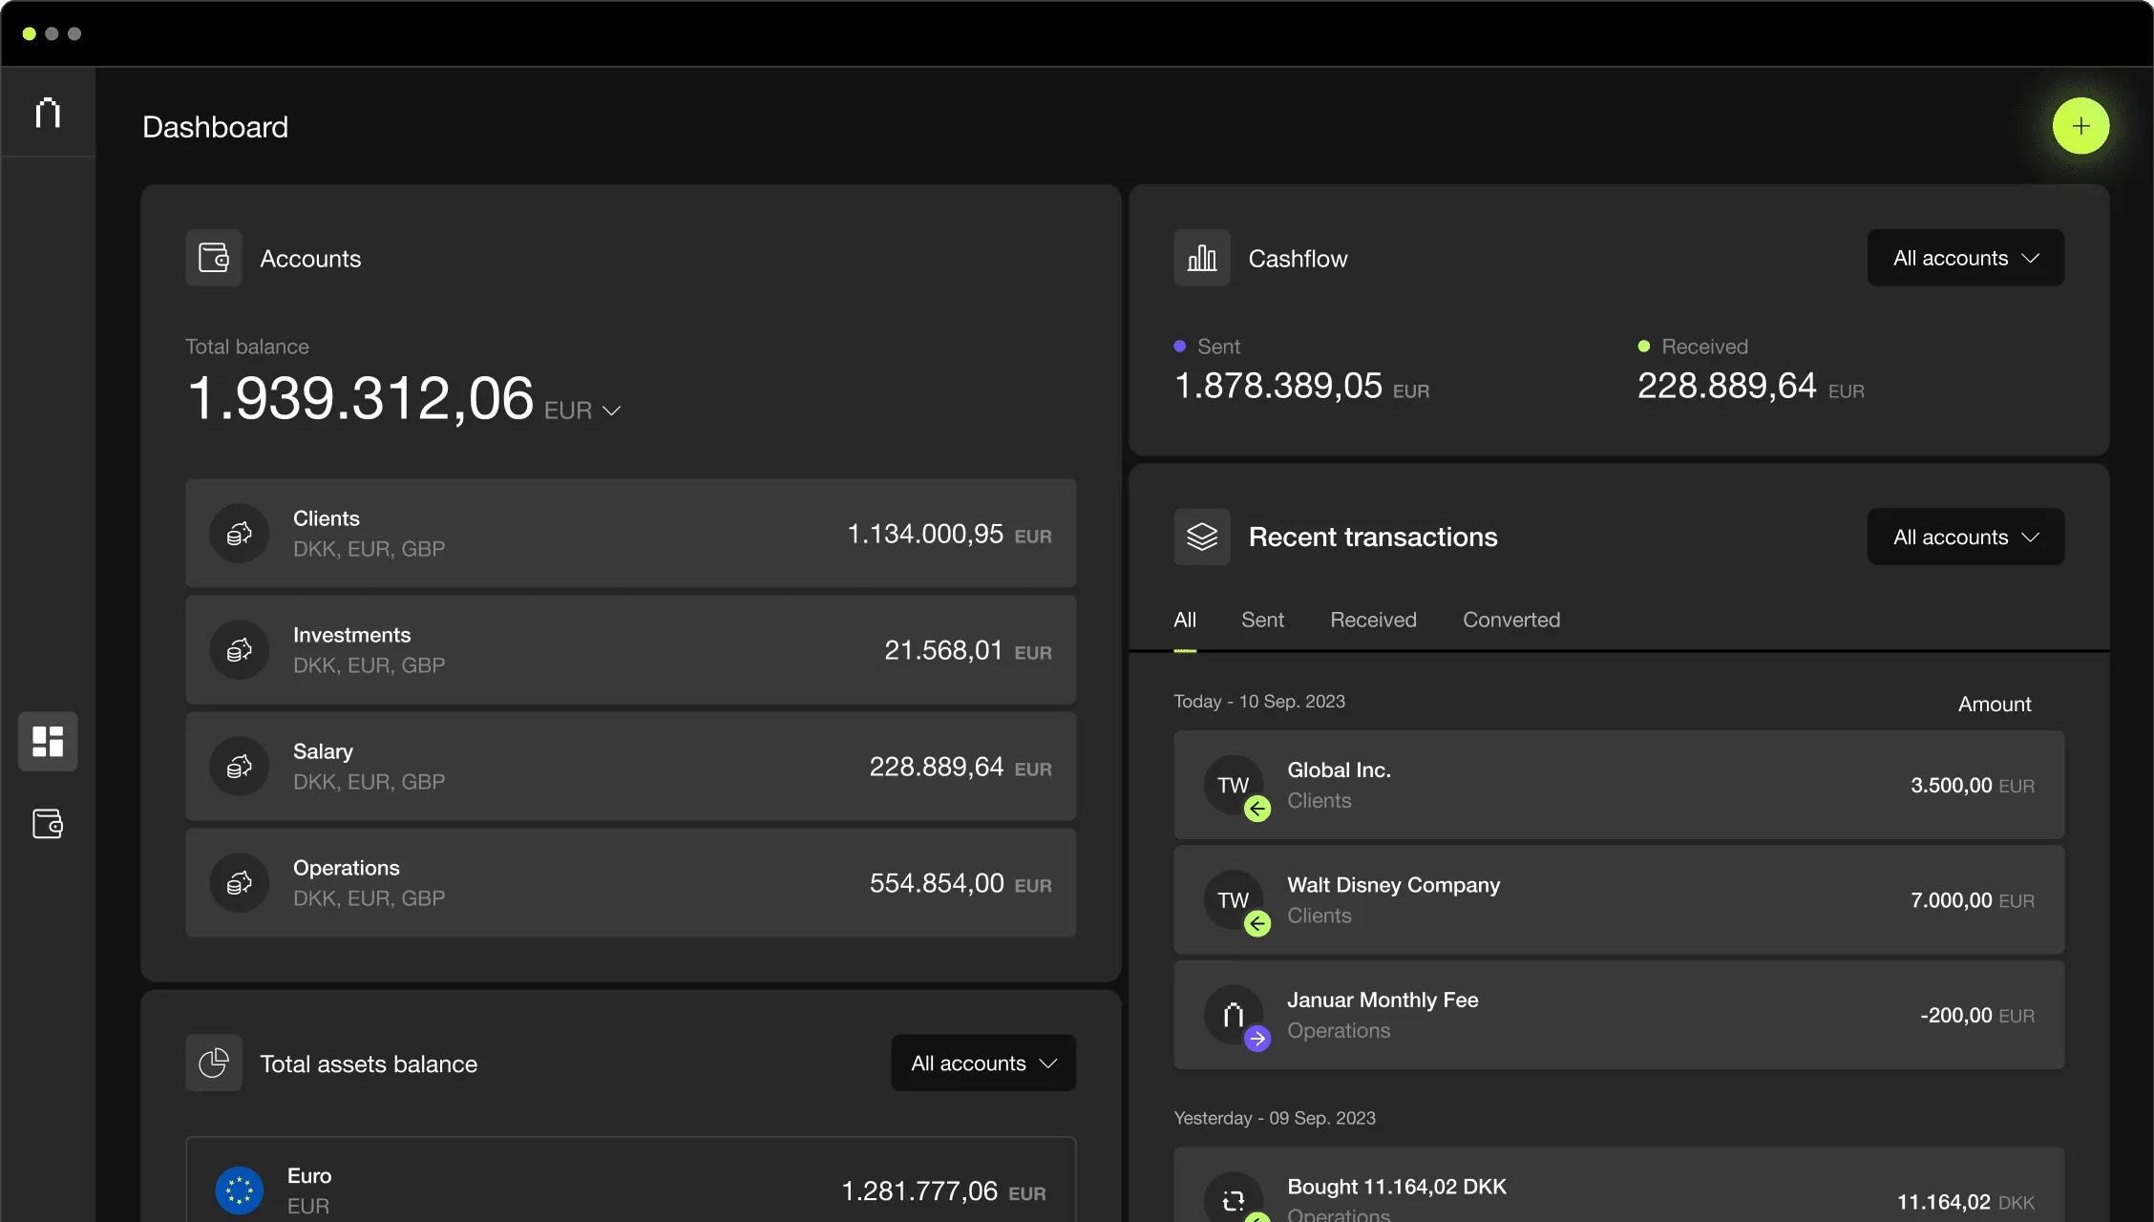This screenshot has width=2154, height=1222.
Task: Change total balance EUR currency selector
Action: click(583, 411)
